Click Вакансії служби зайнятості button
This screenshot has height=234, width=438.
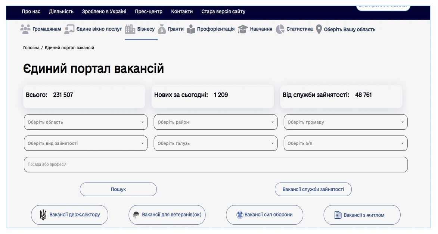tap(313, 189)
